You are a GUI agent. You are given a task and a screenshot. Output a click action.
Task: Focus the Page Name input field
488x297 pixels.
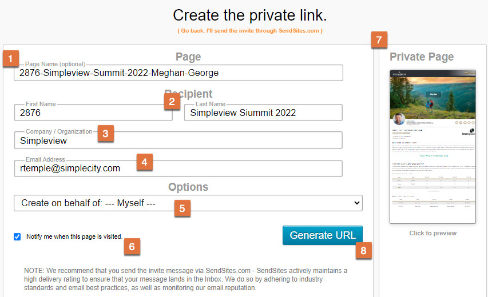(x=178, y=73)
